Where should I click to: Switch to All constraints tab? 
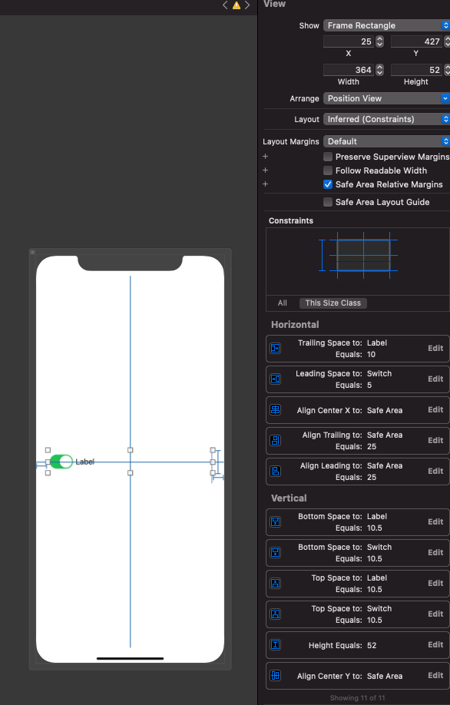pyautogui.click(x=283, y=303)
